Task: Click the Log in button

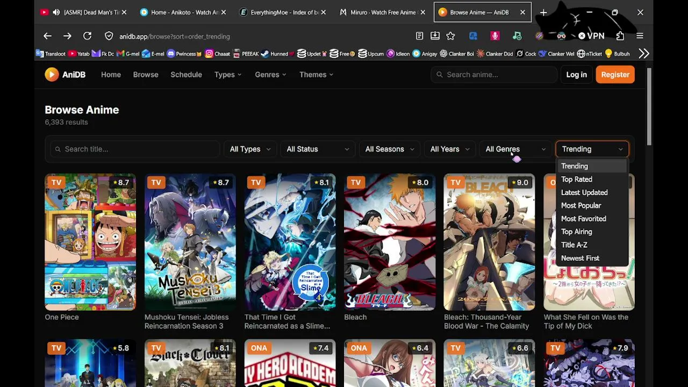Action: [576, 75]
